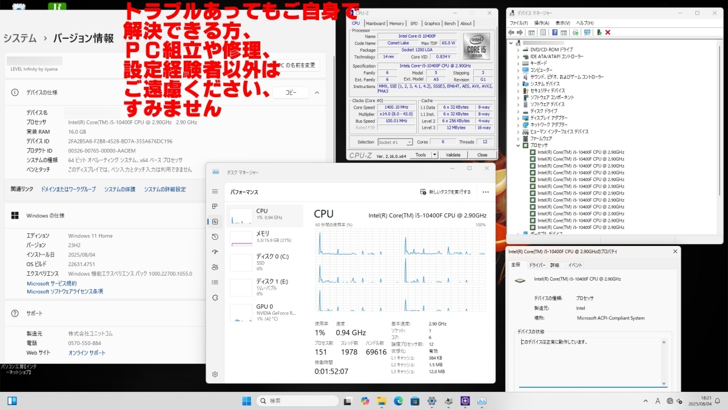The width and height of the screenshot is (728, 410).
Task: Expand キーボード node in Device Manager
Action: pyautogui.click(x=518, y=63)
